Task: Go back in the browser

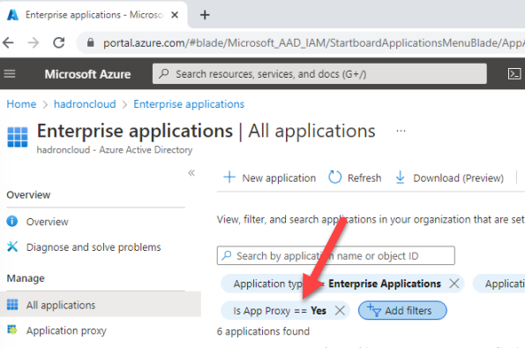Action: [8, 43]
